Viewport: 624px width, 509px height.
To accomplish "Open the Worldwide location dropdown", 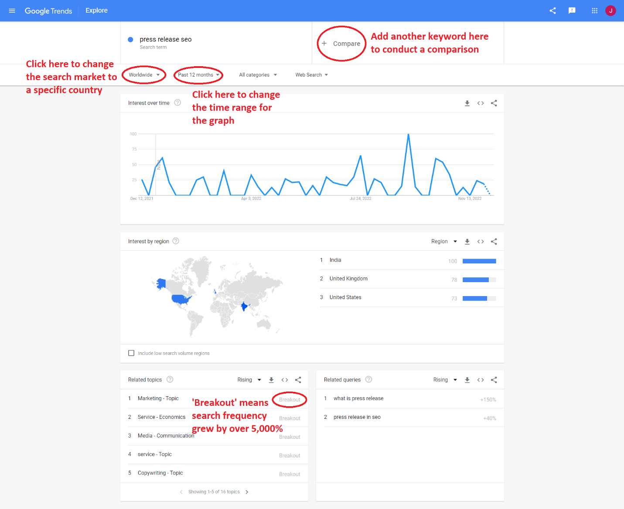I will pos(144,75).
